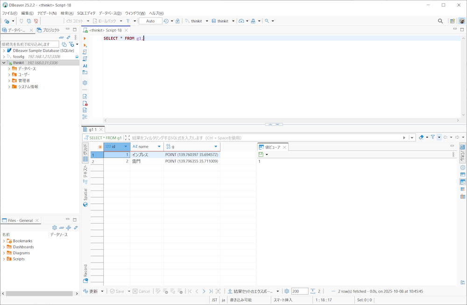Expand the Scripts folder in Files panel

coord(4,259)
